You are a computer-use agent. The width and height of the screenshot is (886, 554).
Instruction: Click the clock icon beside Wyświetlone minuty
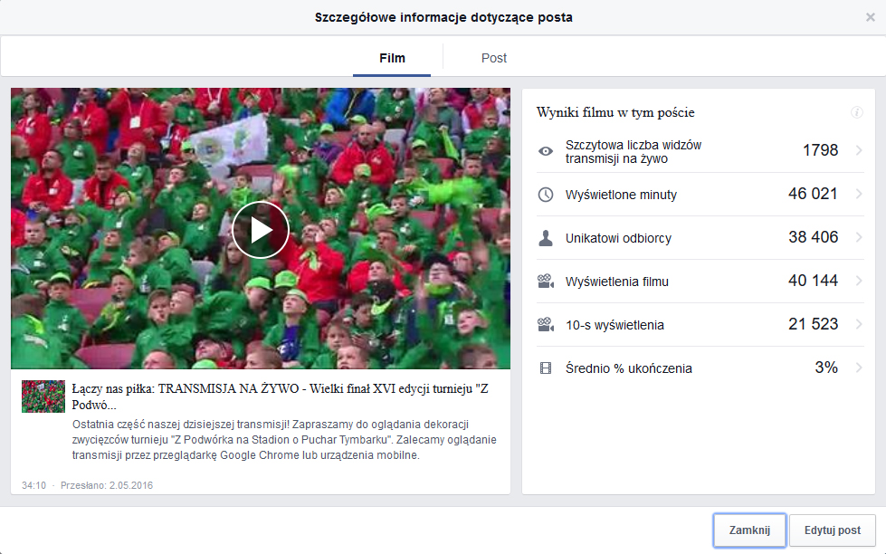[x=546, y=195]
